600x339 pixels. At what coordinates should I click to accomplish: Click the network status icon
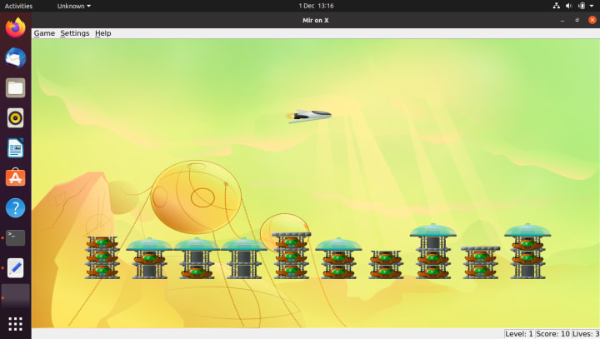557,6
